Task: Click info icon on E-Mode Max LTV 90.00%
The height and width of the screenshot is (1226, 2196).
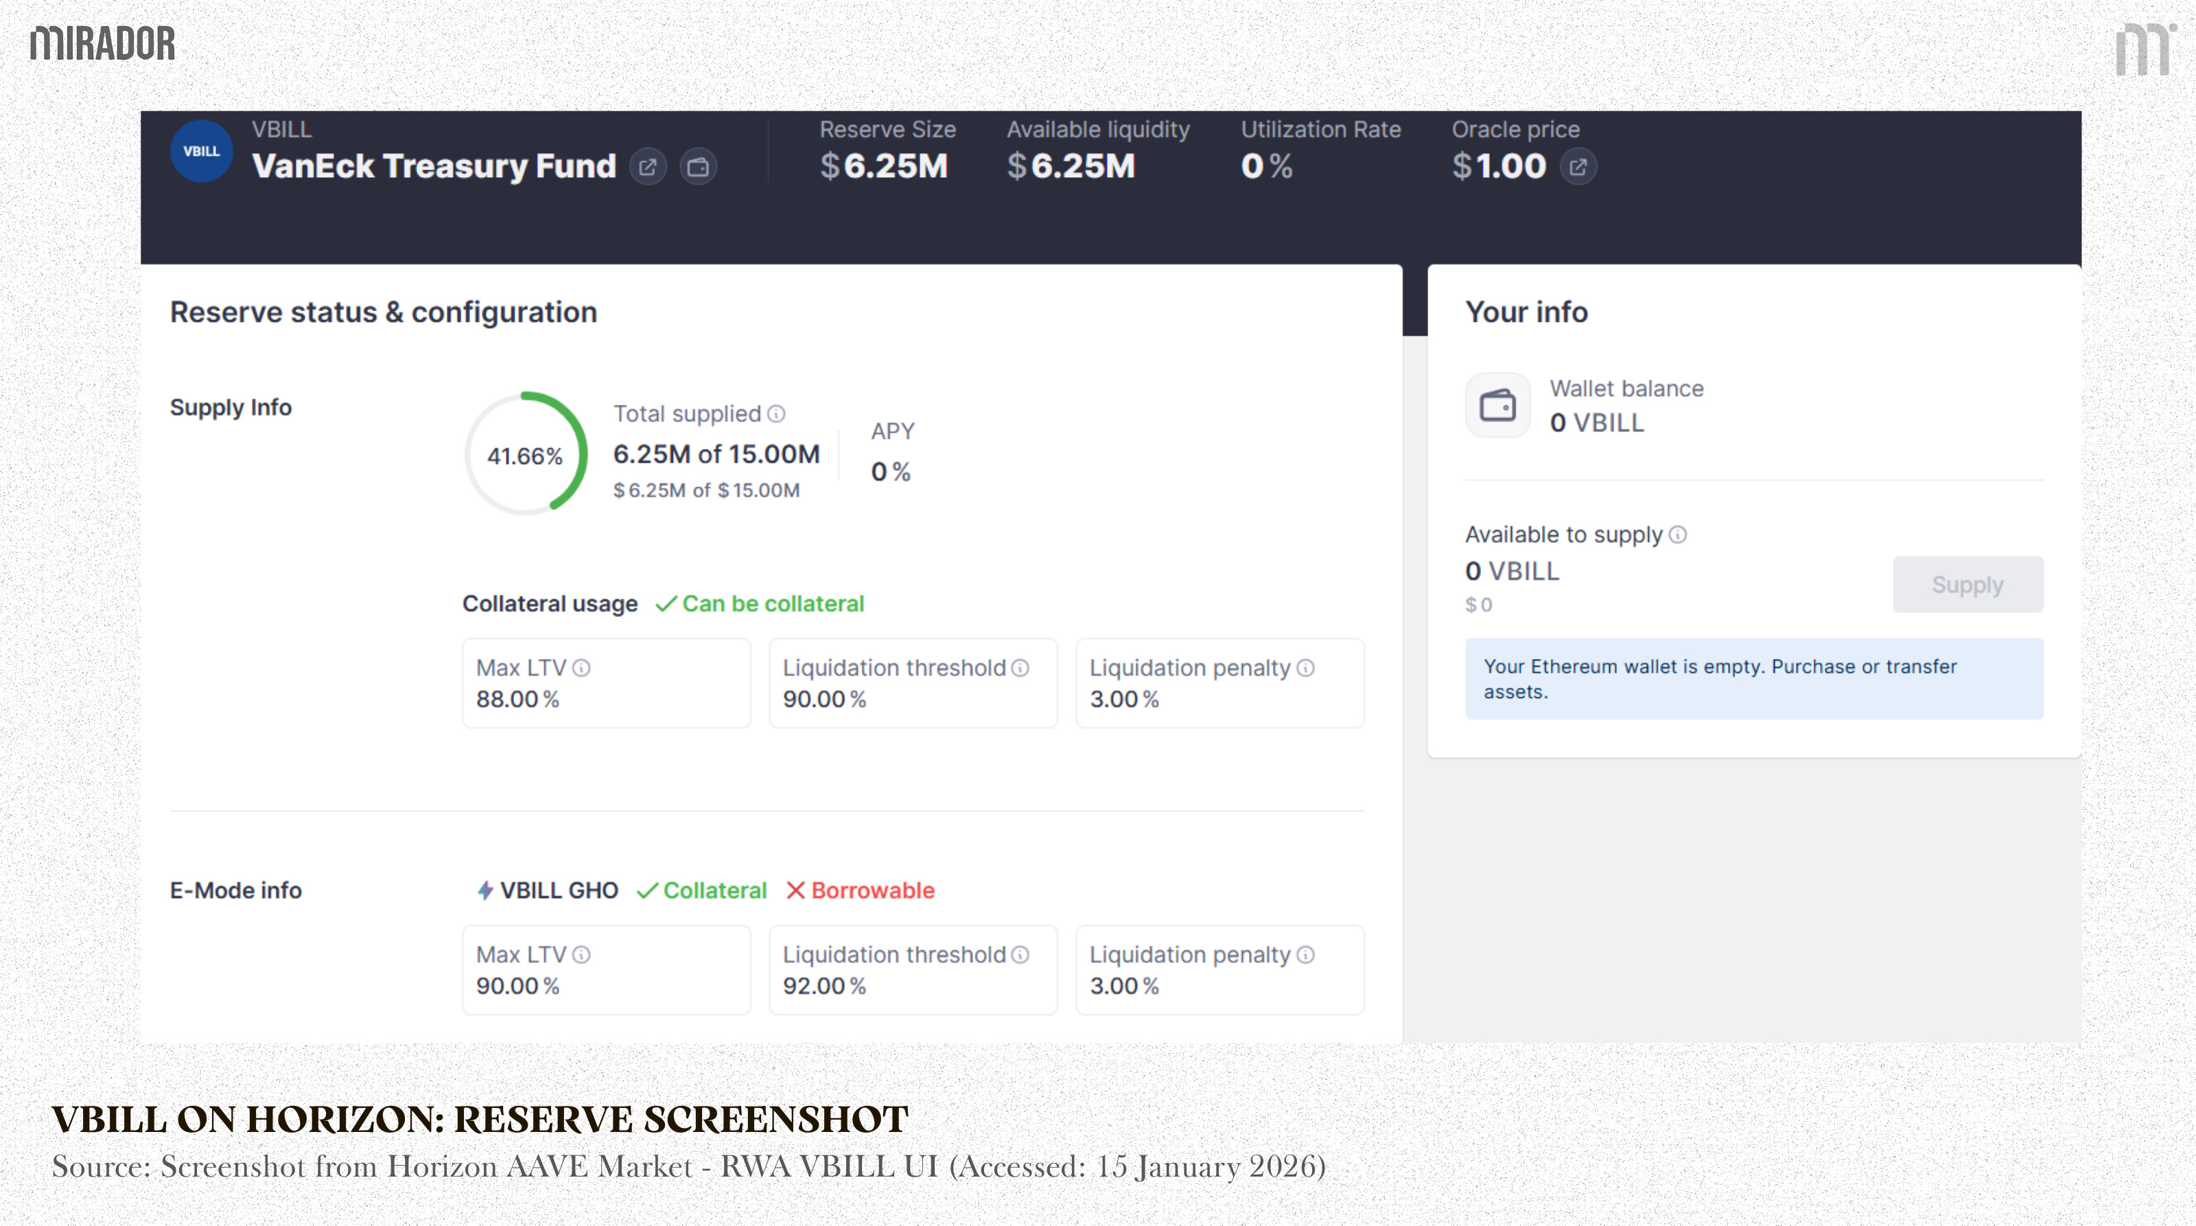Action: click(581, 955)
